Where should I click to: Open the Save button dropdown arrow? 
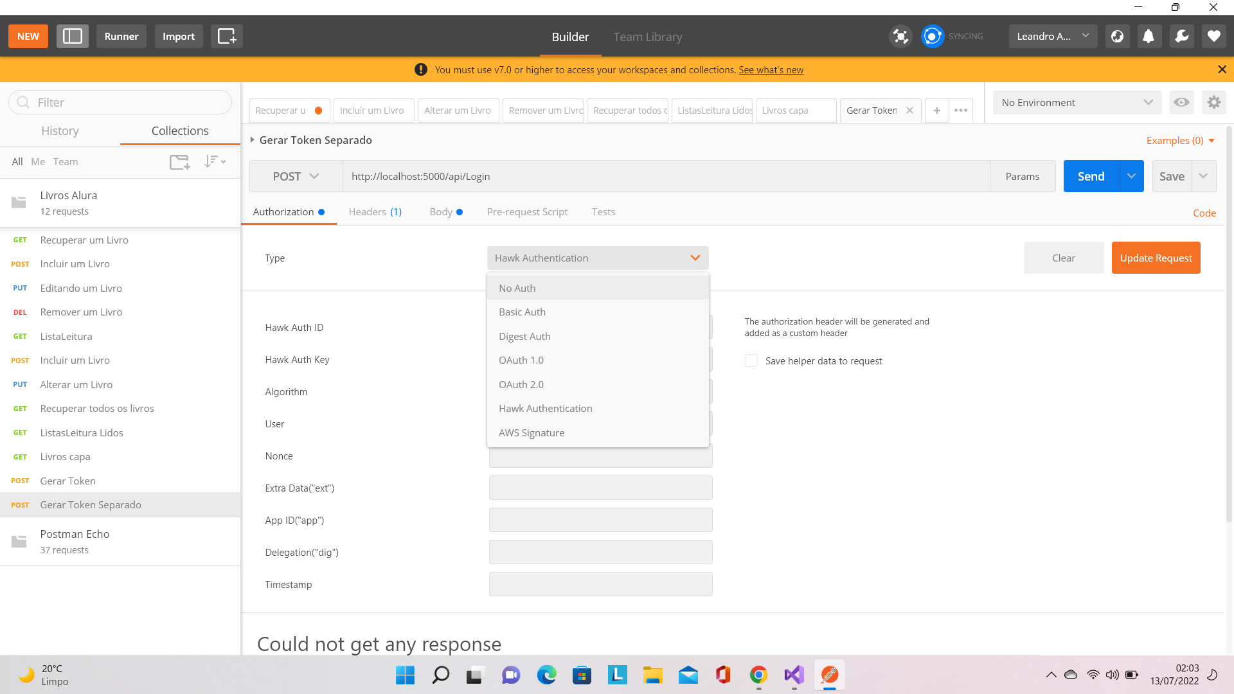click(x=1203, y=176)
